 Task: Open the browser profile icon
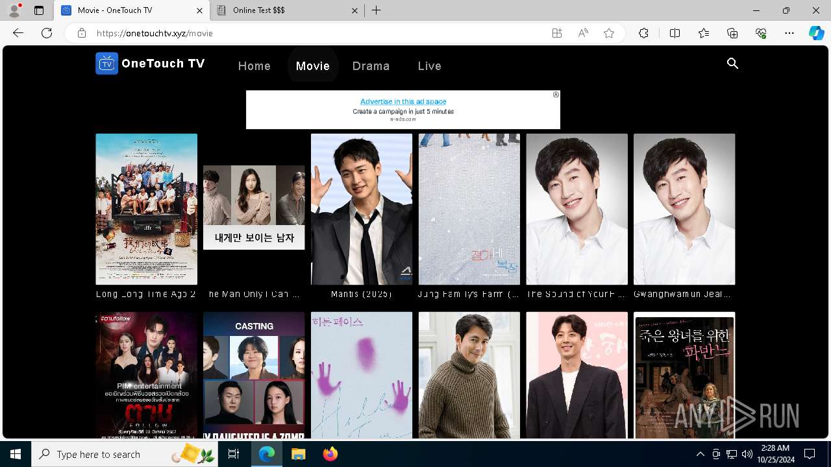click(14, 10)
